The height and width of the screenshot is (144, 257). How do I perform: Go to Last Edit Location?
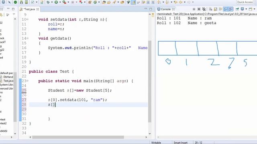click(x=175, y=2)
